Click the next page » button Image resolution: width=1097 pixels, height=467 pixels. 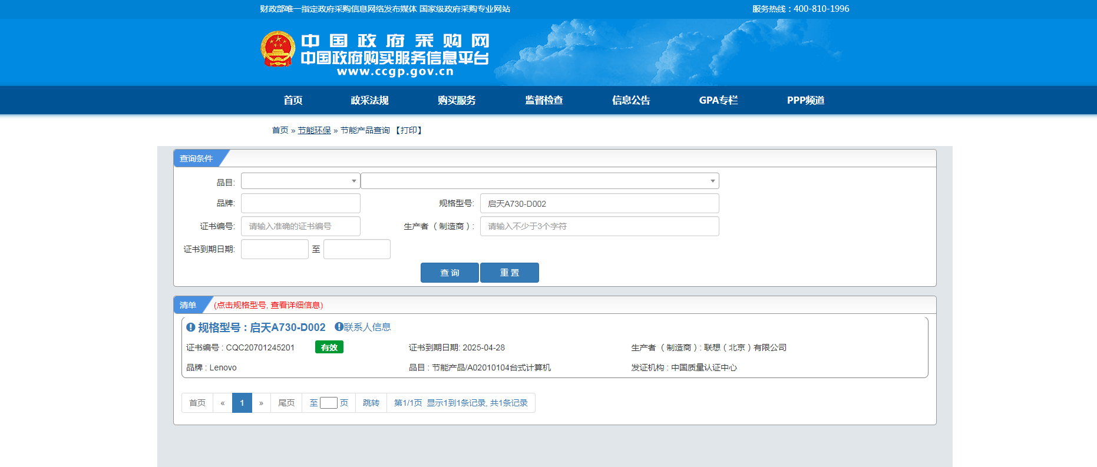click(262, 403)
